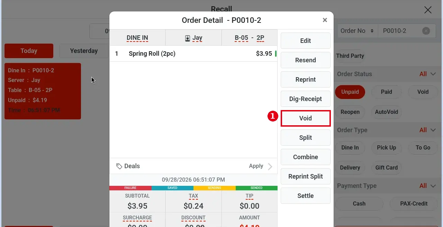Settle the order
Image resolution: width=443 pixels, height=227 pixels.
coord(306,196)
